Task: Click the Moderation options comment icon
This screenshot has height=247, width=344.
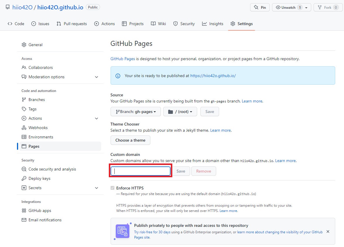Action: [24, 77]
